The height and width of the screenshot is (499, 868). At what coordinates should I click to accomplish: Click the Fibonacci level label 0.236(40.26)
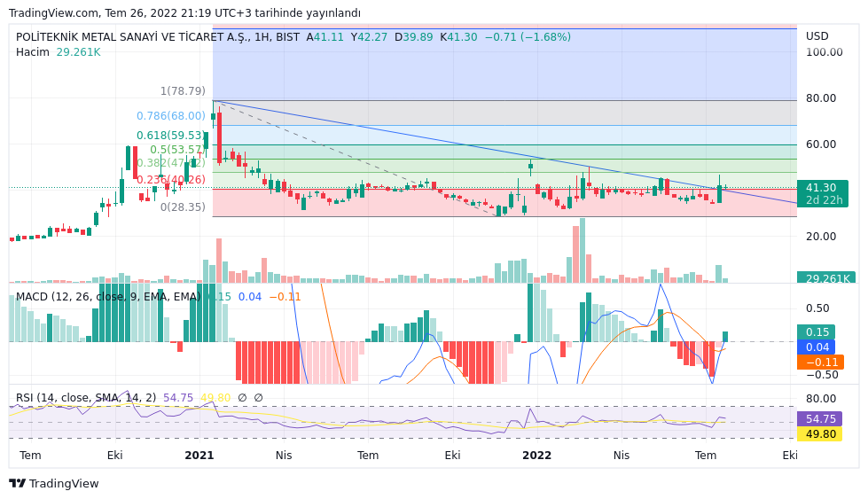171,179
